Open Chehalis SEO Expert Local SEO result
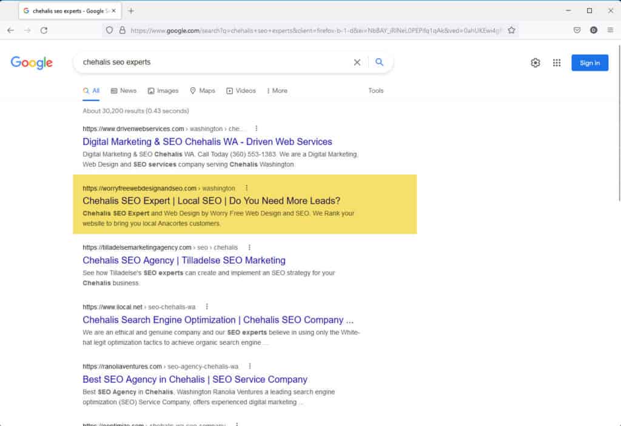The height and width of the screenshot is (426, 621). (x=211, y=201)
